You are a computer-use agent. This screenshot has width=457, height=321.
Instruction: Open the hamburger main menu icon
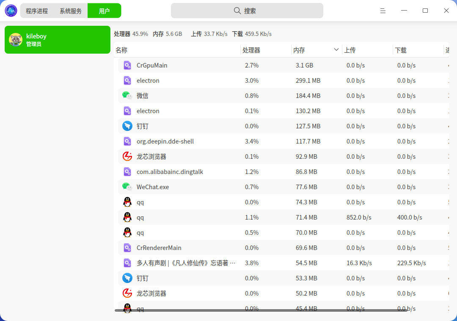383,11
